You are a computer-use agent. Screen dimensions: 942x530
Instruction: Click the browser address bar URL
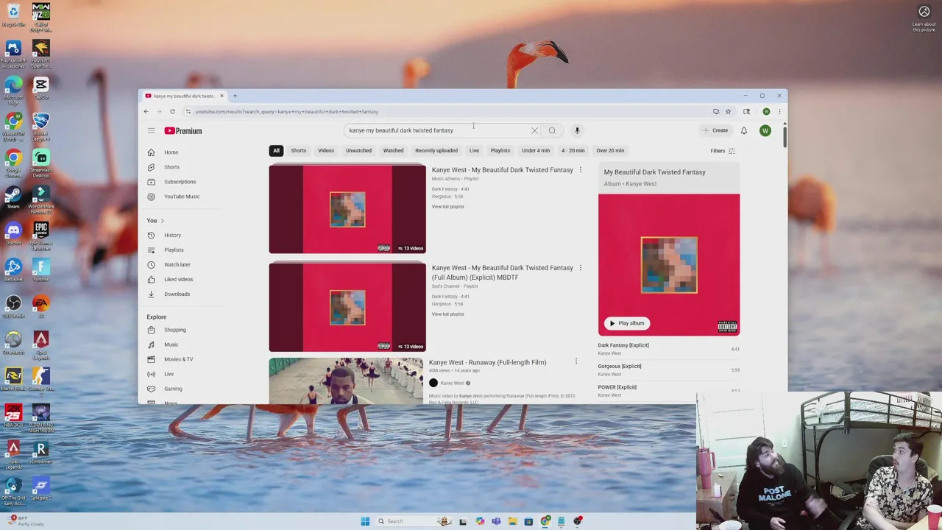pyautogui.click(x=287, y=112)
